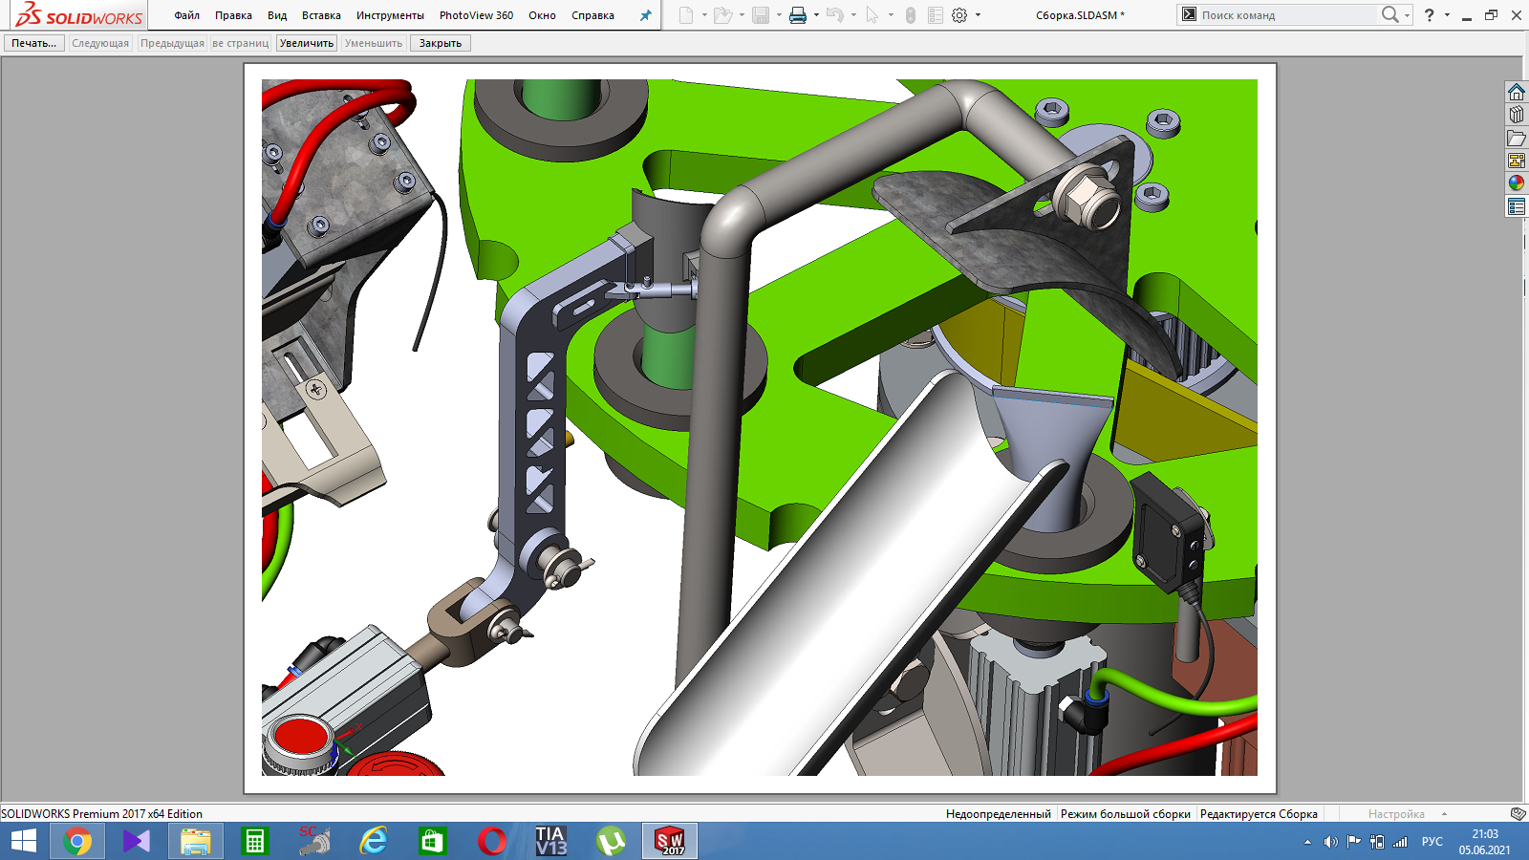Open Windows Start menu

[x=23, y=841]
